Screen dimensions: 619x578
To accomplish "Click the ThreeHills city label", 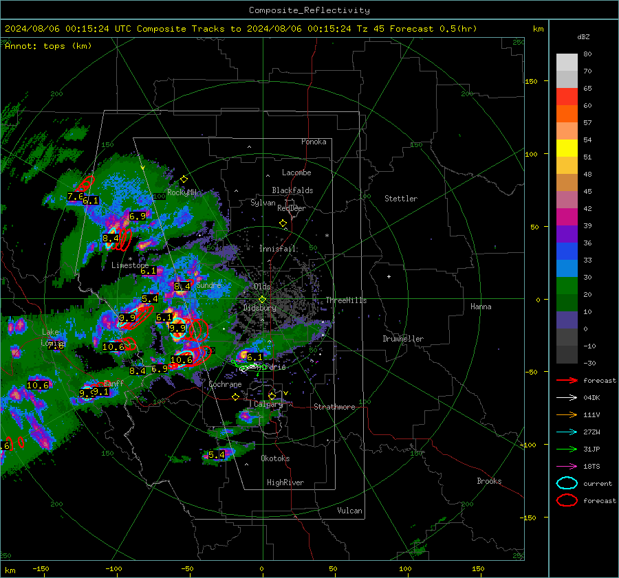I will pyautogui.click(x=346, y=300).
